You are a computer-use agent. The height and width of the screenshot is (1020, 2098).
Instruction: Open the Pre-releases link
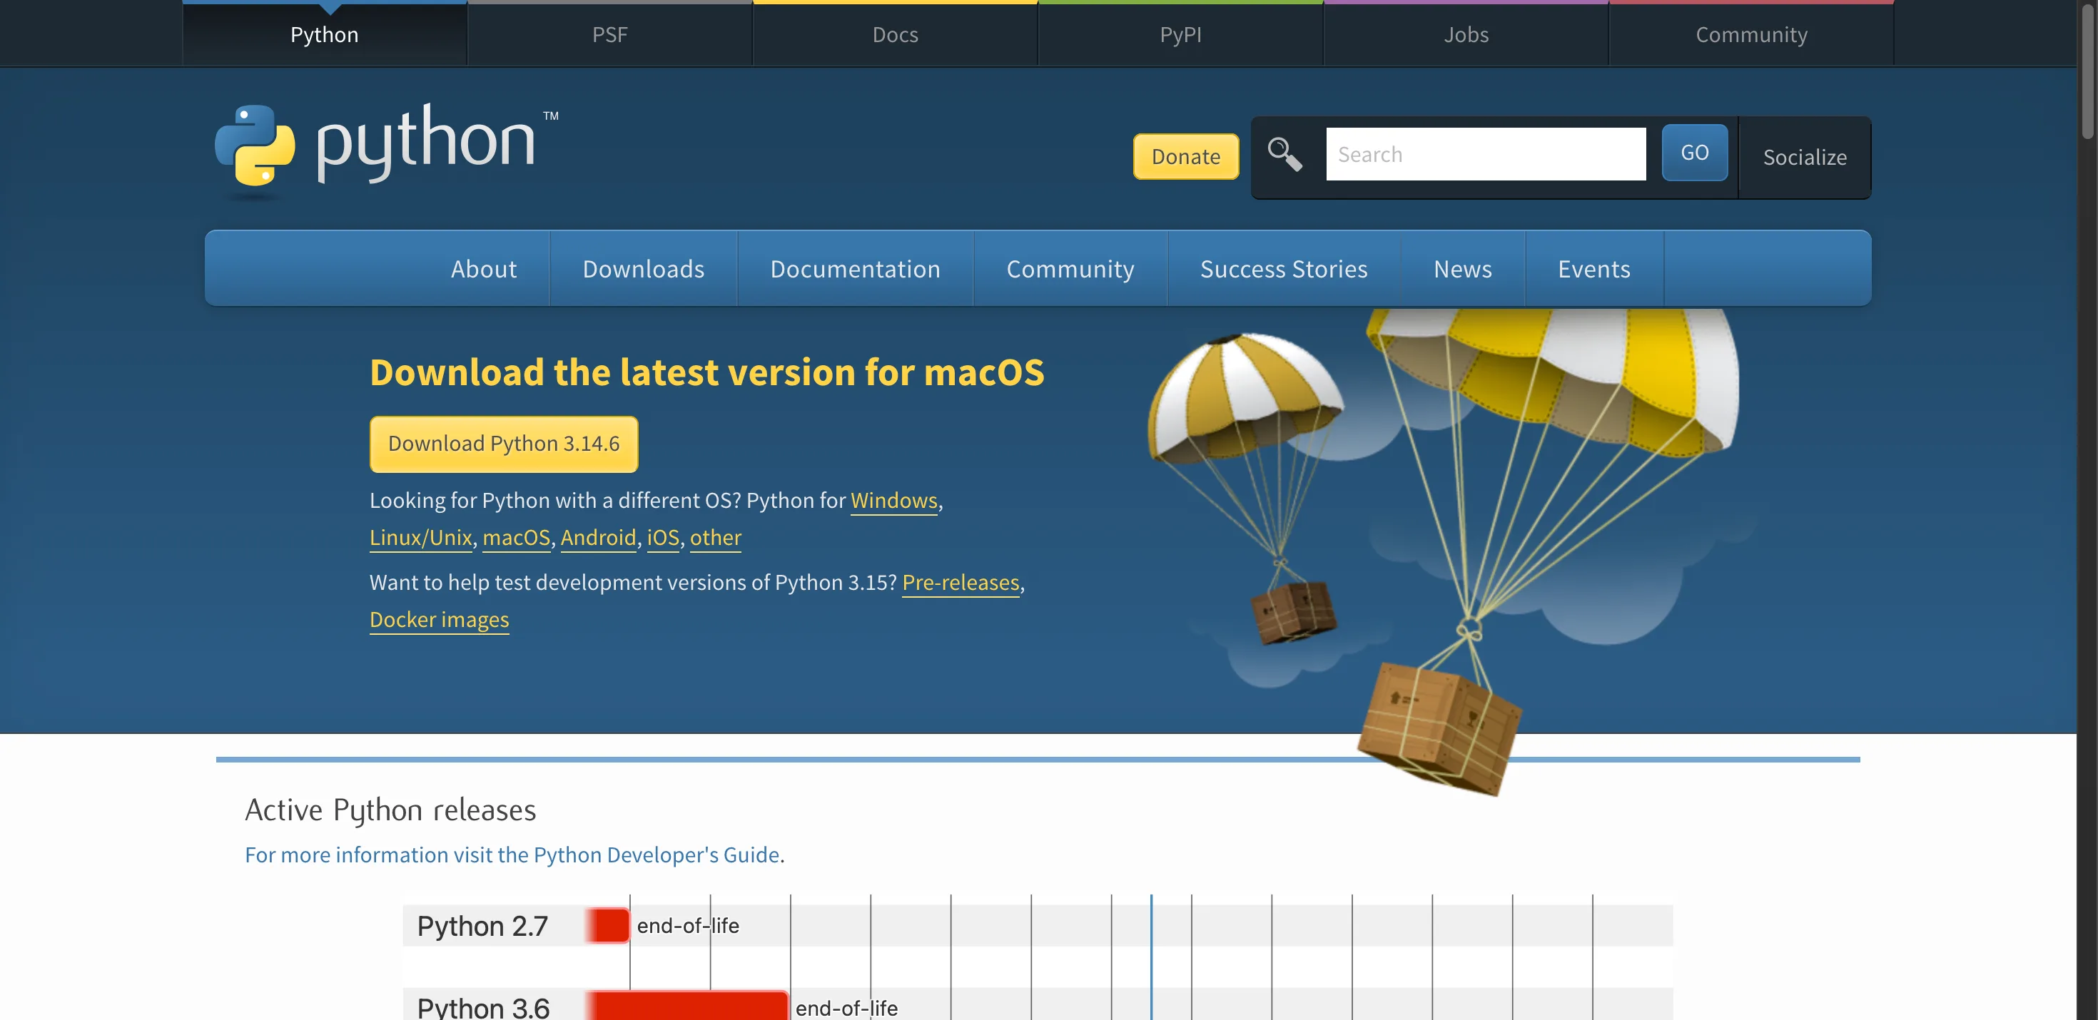coord(961,583)
